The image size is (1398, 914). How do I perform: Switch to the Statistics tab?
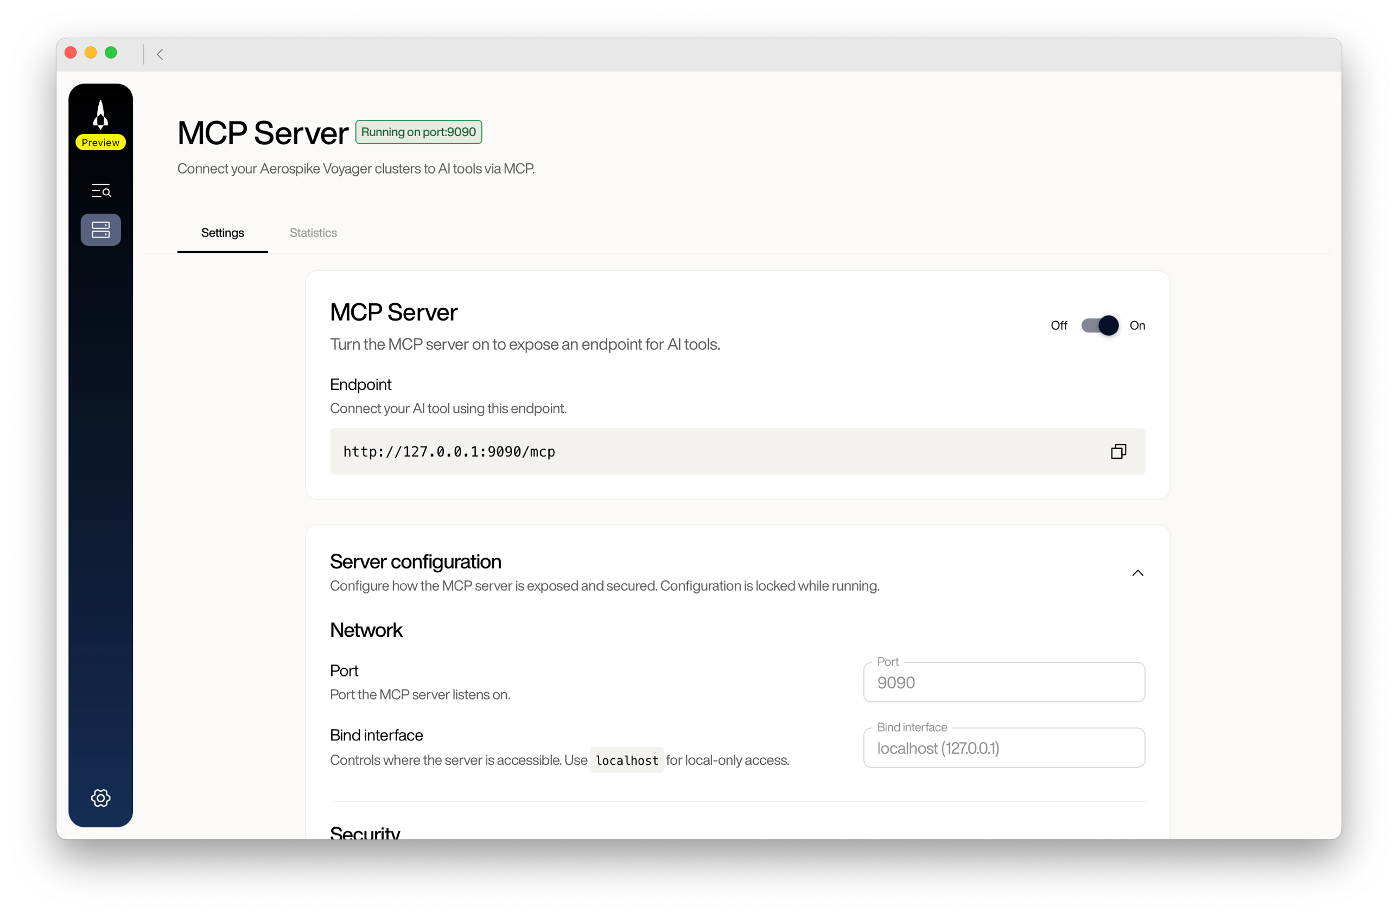pos(313,233)
